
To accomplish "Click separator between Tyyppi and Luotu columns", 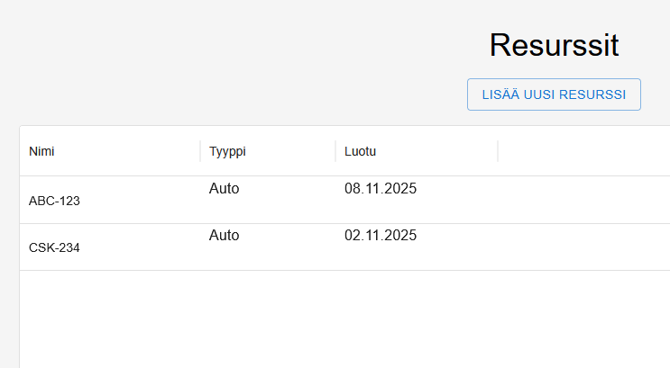I will (335, 151).
